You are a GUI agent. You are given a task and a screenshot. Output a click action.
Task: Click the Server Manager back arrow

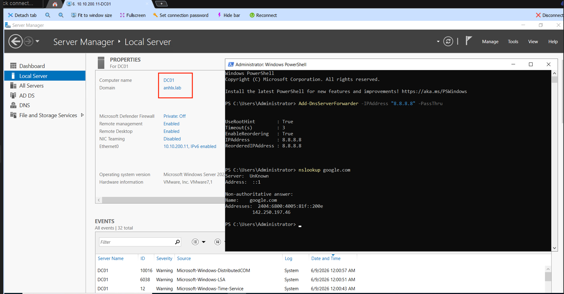(x=15, y=41)
